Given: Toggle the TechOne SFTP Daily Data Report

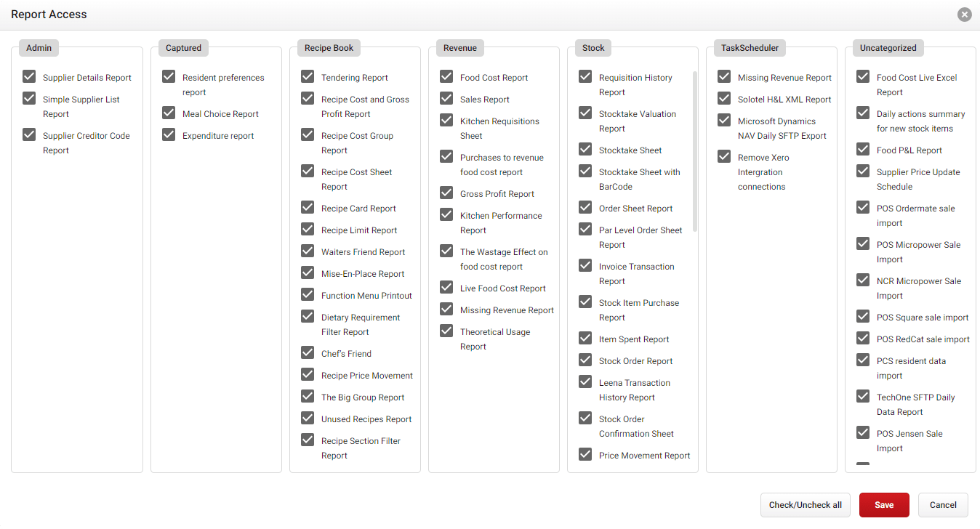Looking at the screenshot, I should click(862, 397).
